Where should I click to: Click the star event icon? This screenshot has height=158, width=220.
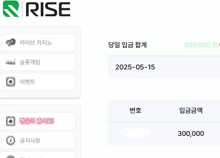tap(11, 82)
